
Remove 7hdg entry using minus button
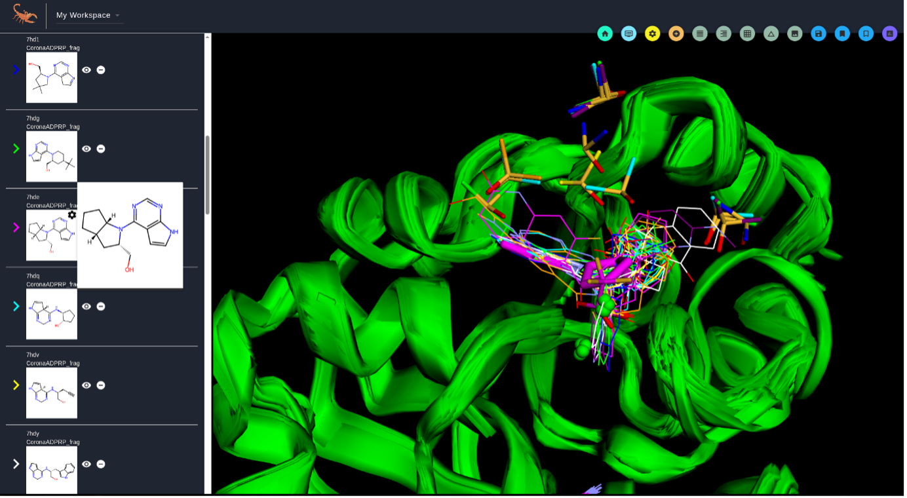pyautogui.click(x=101, y=149)
